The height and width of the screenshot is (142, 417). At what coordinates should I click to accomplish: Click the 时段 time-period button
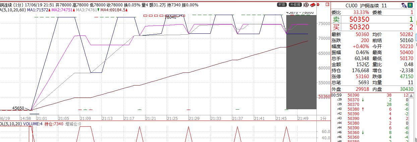click(x=282, y=5)
